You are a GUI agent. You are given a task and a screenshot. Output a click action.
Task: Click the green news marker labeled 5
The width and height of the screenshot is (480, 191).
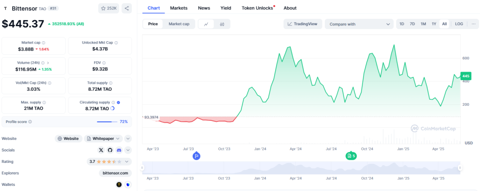point(351,156)
